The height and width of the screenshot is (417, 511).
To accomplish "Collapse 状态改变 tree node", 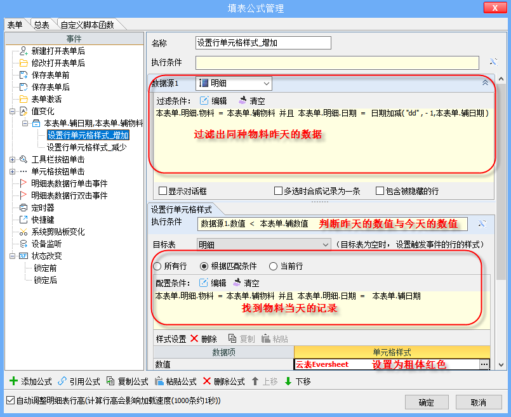I will (x=13, y=256).
